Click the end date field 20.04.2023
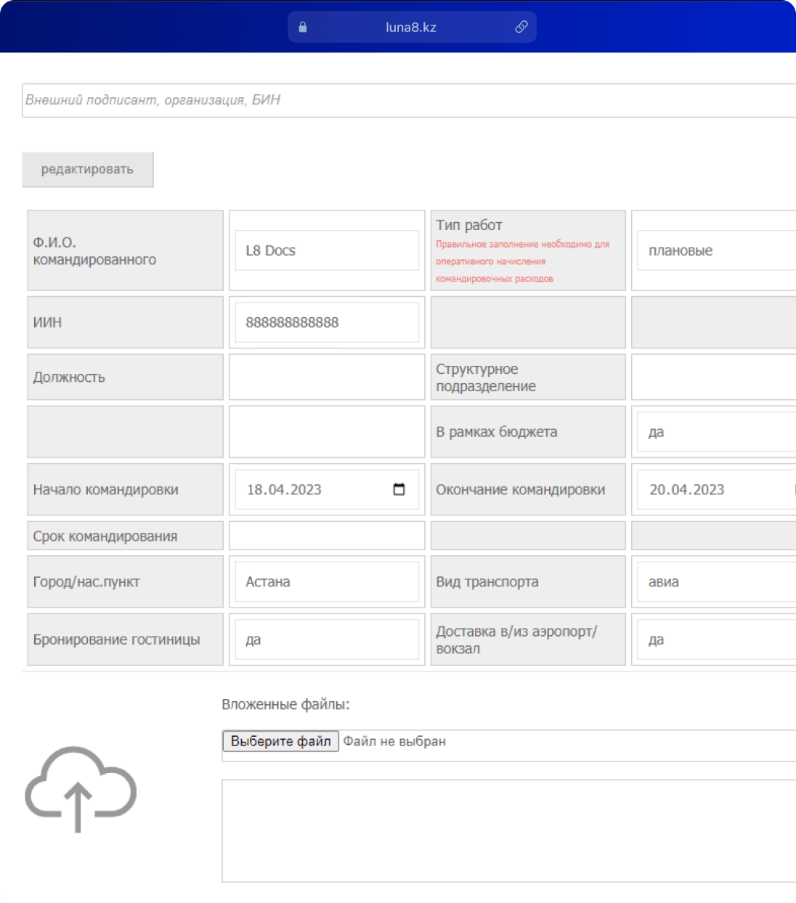 click(x=712, y=490)
